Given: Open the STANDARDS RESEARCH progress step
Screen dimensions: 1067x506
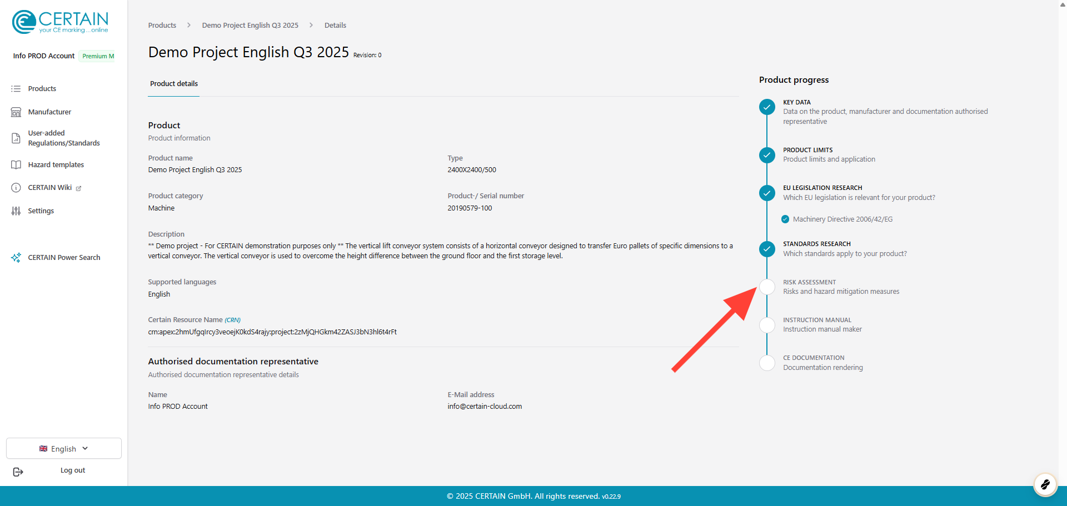Looking at the screenshot, I should click(817, 244).
